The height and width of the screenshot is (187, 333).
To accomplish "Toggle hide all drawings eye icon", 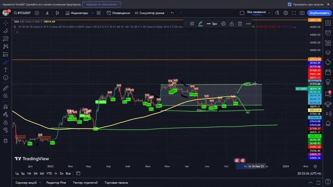I will pyautogui.click(x=6, y=130).
